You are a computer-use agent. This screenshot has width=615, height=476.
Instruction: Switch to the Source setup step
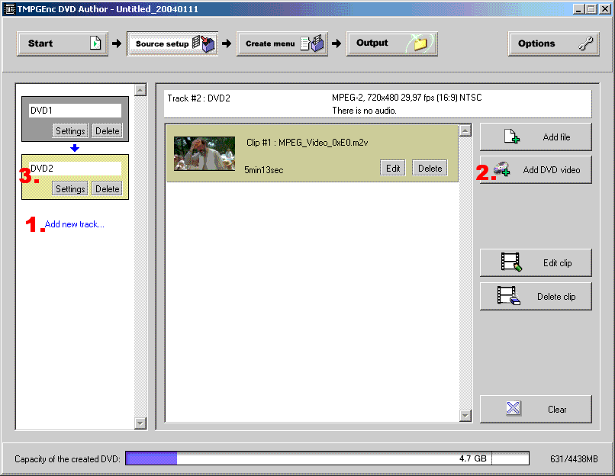(172, 43)
